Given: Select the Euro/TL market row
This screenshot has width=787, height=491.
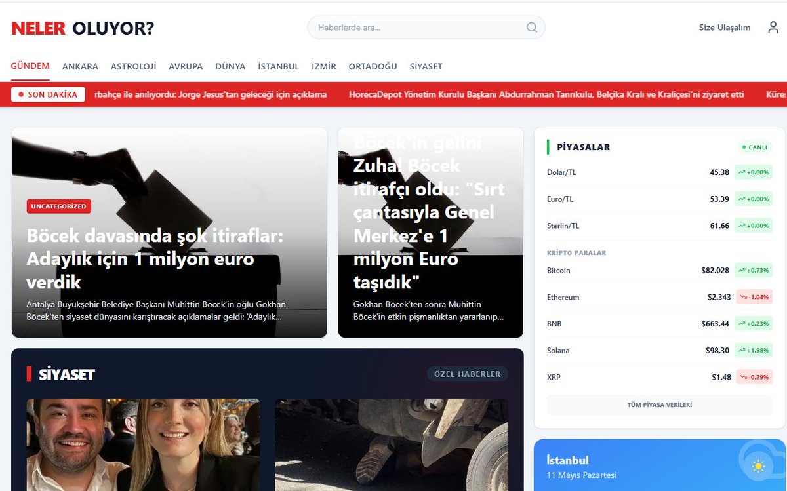Looking at the screenshot, I should (660, 199).
